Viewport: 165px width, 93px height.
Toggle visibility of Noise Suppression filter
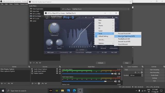click(31, 9)
